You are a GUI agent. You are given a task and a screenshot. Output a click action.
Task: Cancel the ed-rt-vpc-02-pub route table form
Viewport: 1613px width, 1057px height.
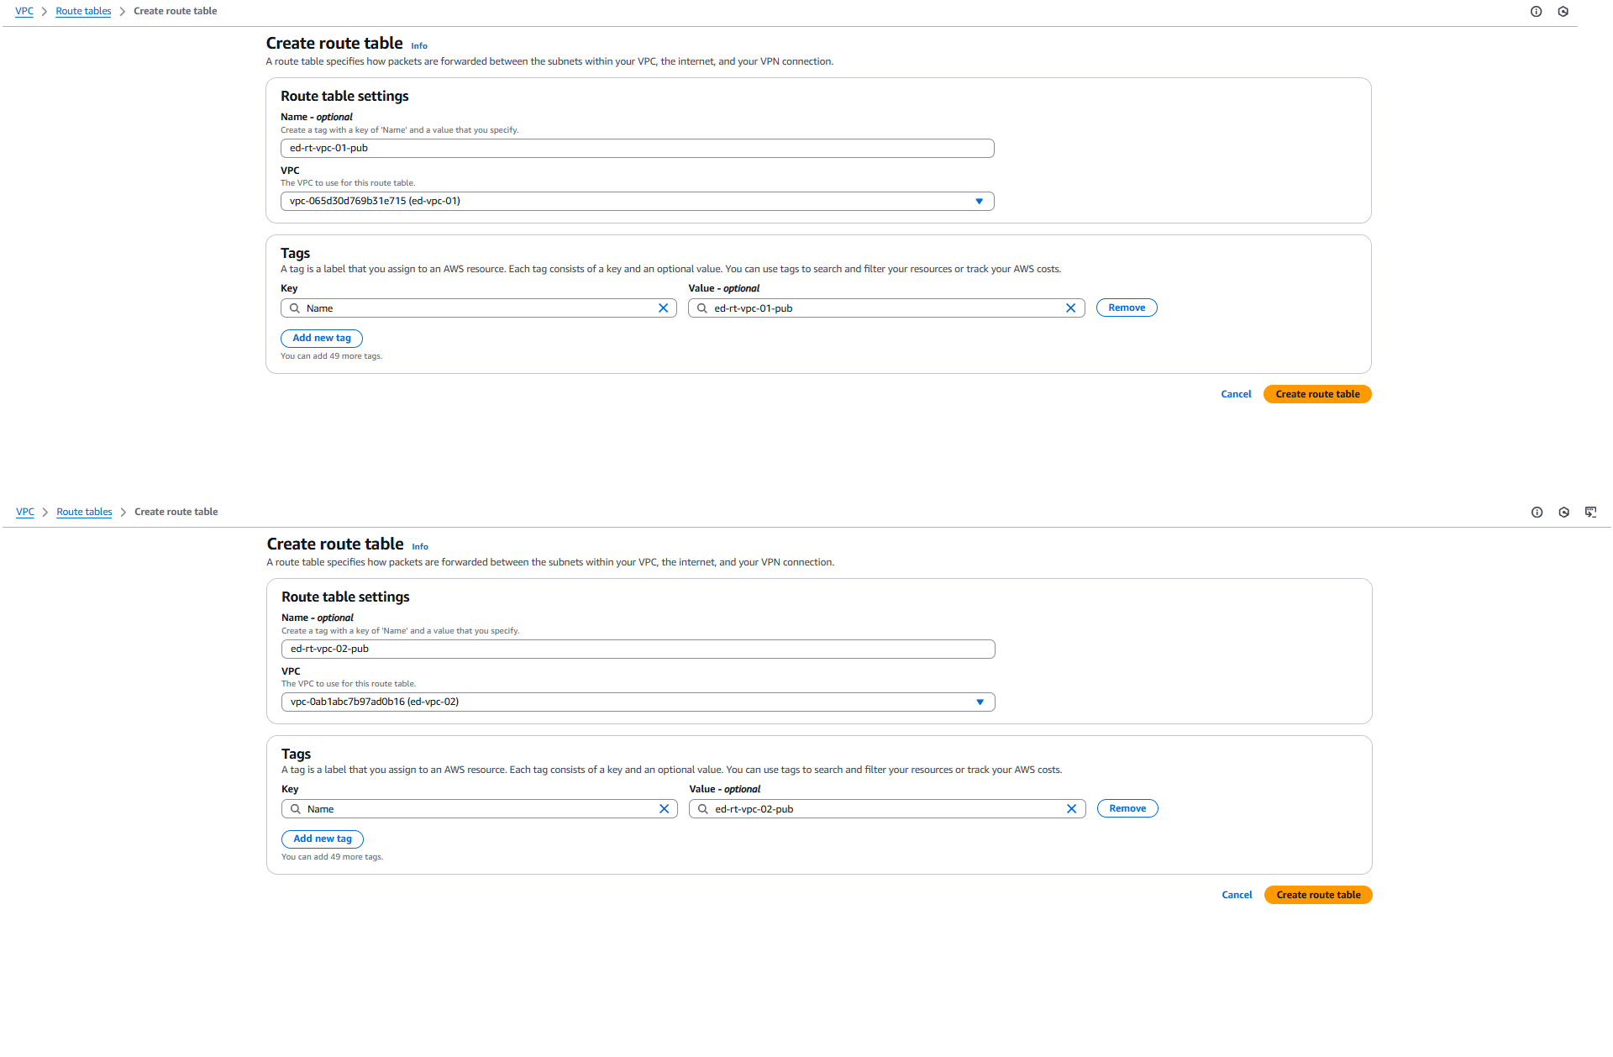pyautogui.click(x=1237, y=895)
